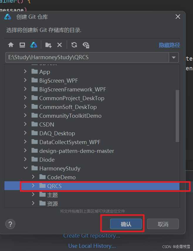Select the CSDN folder
This screenshot has width=193, height=251.
92,124
